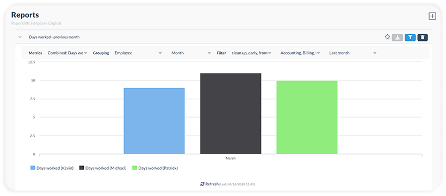Toggle Days worked (Kevin) legend swatch
The width and height of the screenshot is (446, 196).
coord(33,168)
